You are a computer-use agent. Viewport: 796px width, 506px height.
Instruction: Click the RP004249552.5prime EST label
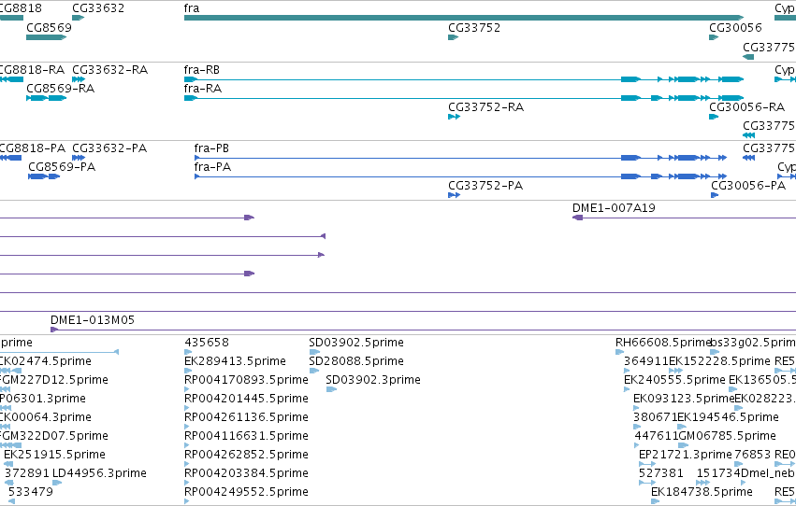click(x=246, y=492)
